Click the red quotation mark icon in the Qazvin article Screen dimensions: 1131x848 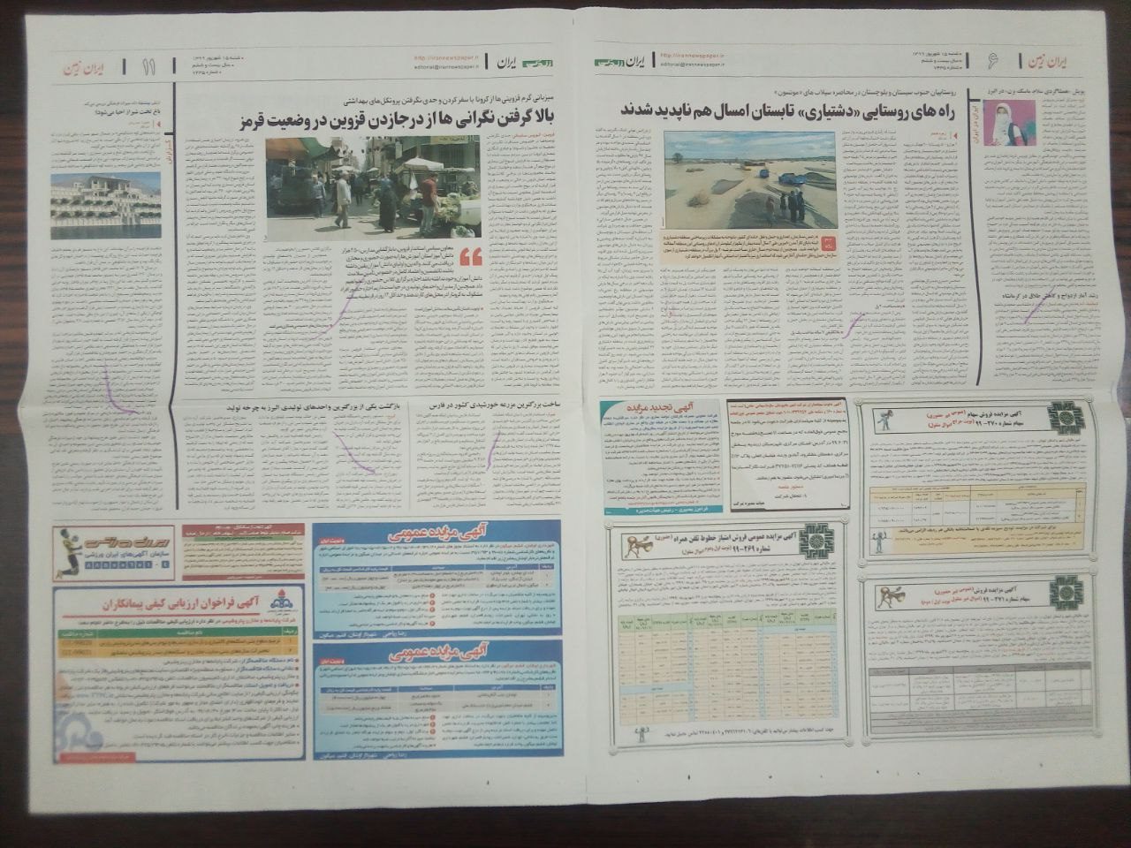[471, 257]
